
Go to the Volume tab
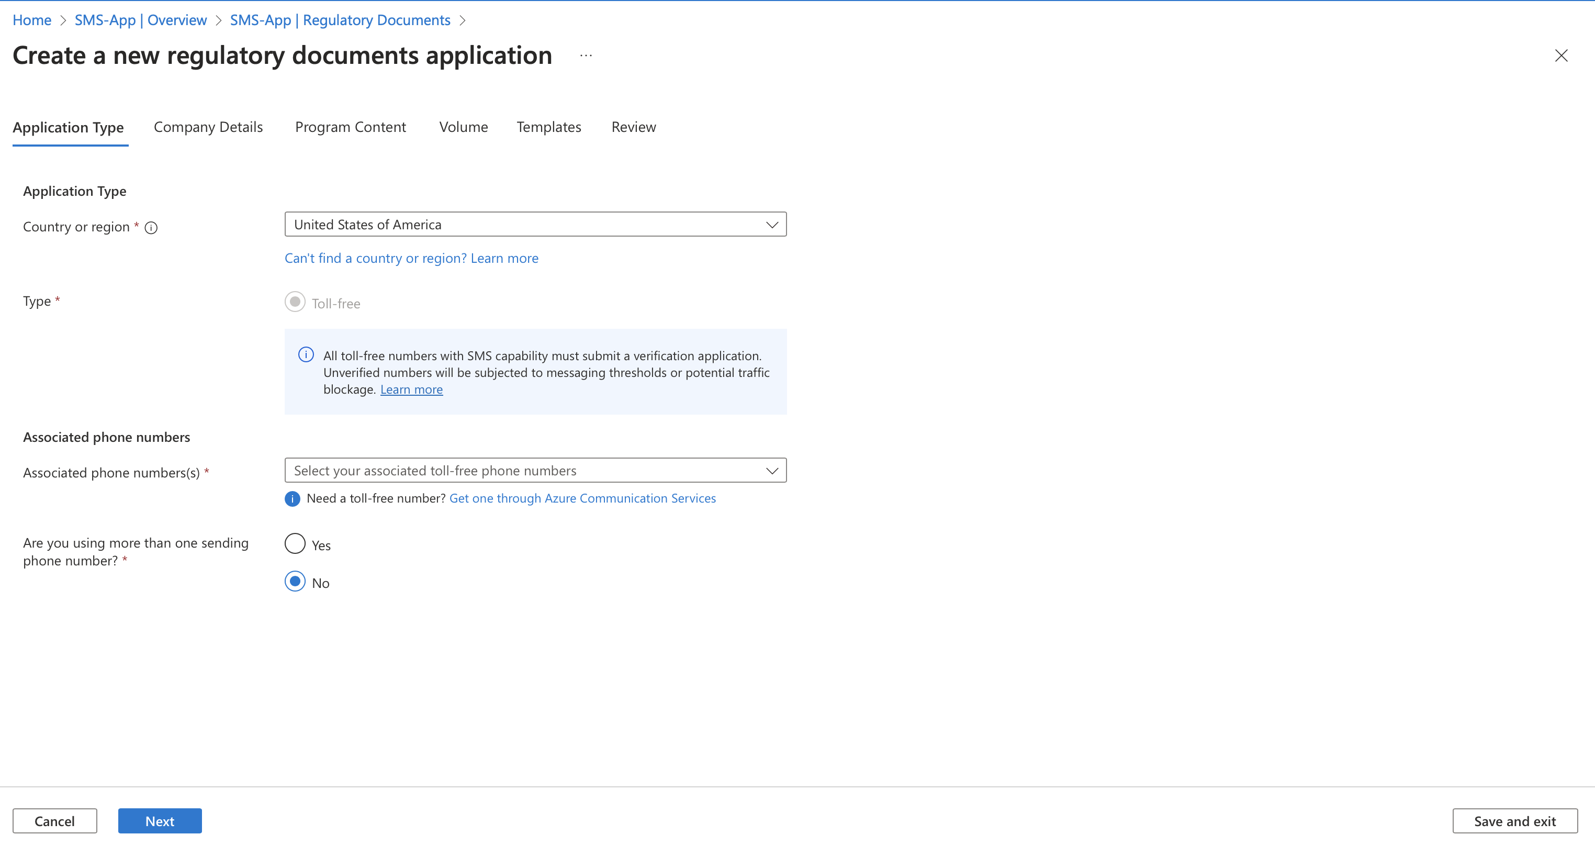click(463, 127)
